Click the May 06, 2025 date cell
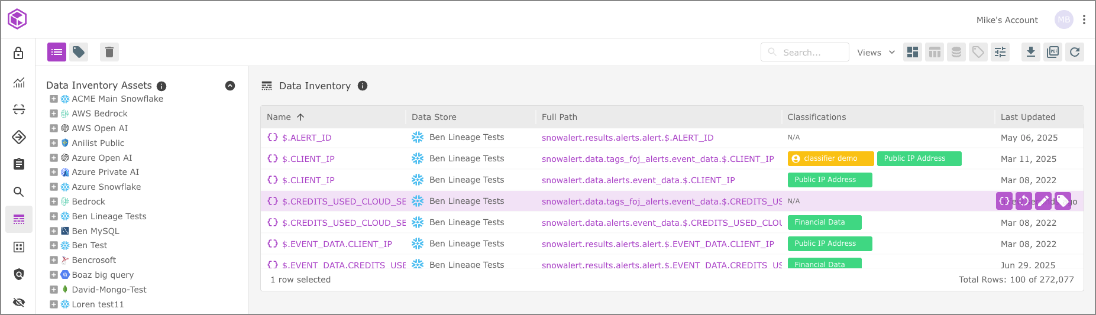 click(x=1029, y=138)
